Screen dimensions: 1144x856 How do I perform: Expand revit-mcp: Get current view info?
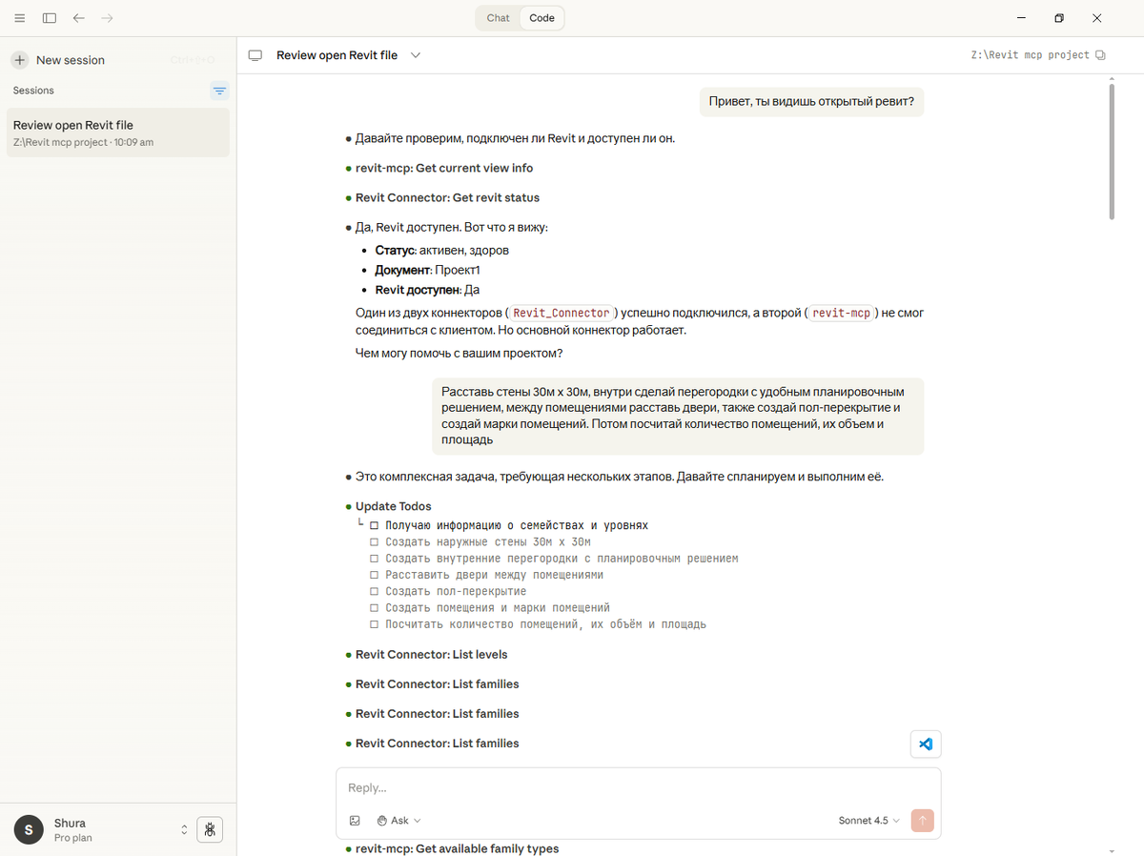coord(444,168)
